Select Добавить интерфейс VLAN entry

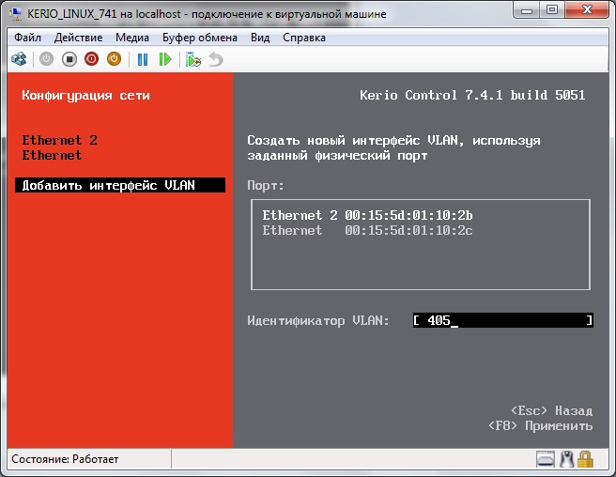pos(120,185)
